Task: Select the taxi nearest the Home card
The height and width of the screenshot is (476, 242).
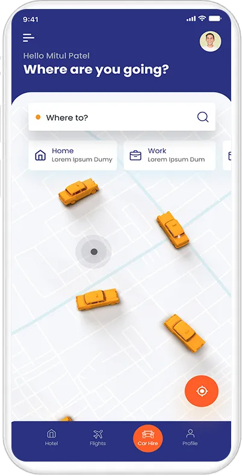Action: click(78, 191)
